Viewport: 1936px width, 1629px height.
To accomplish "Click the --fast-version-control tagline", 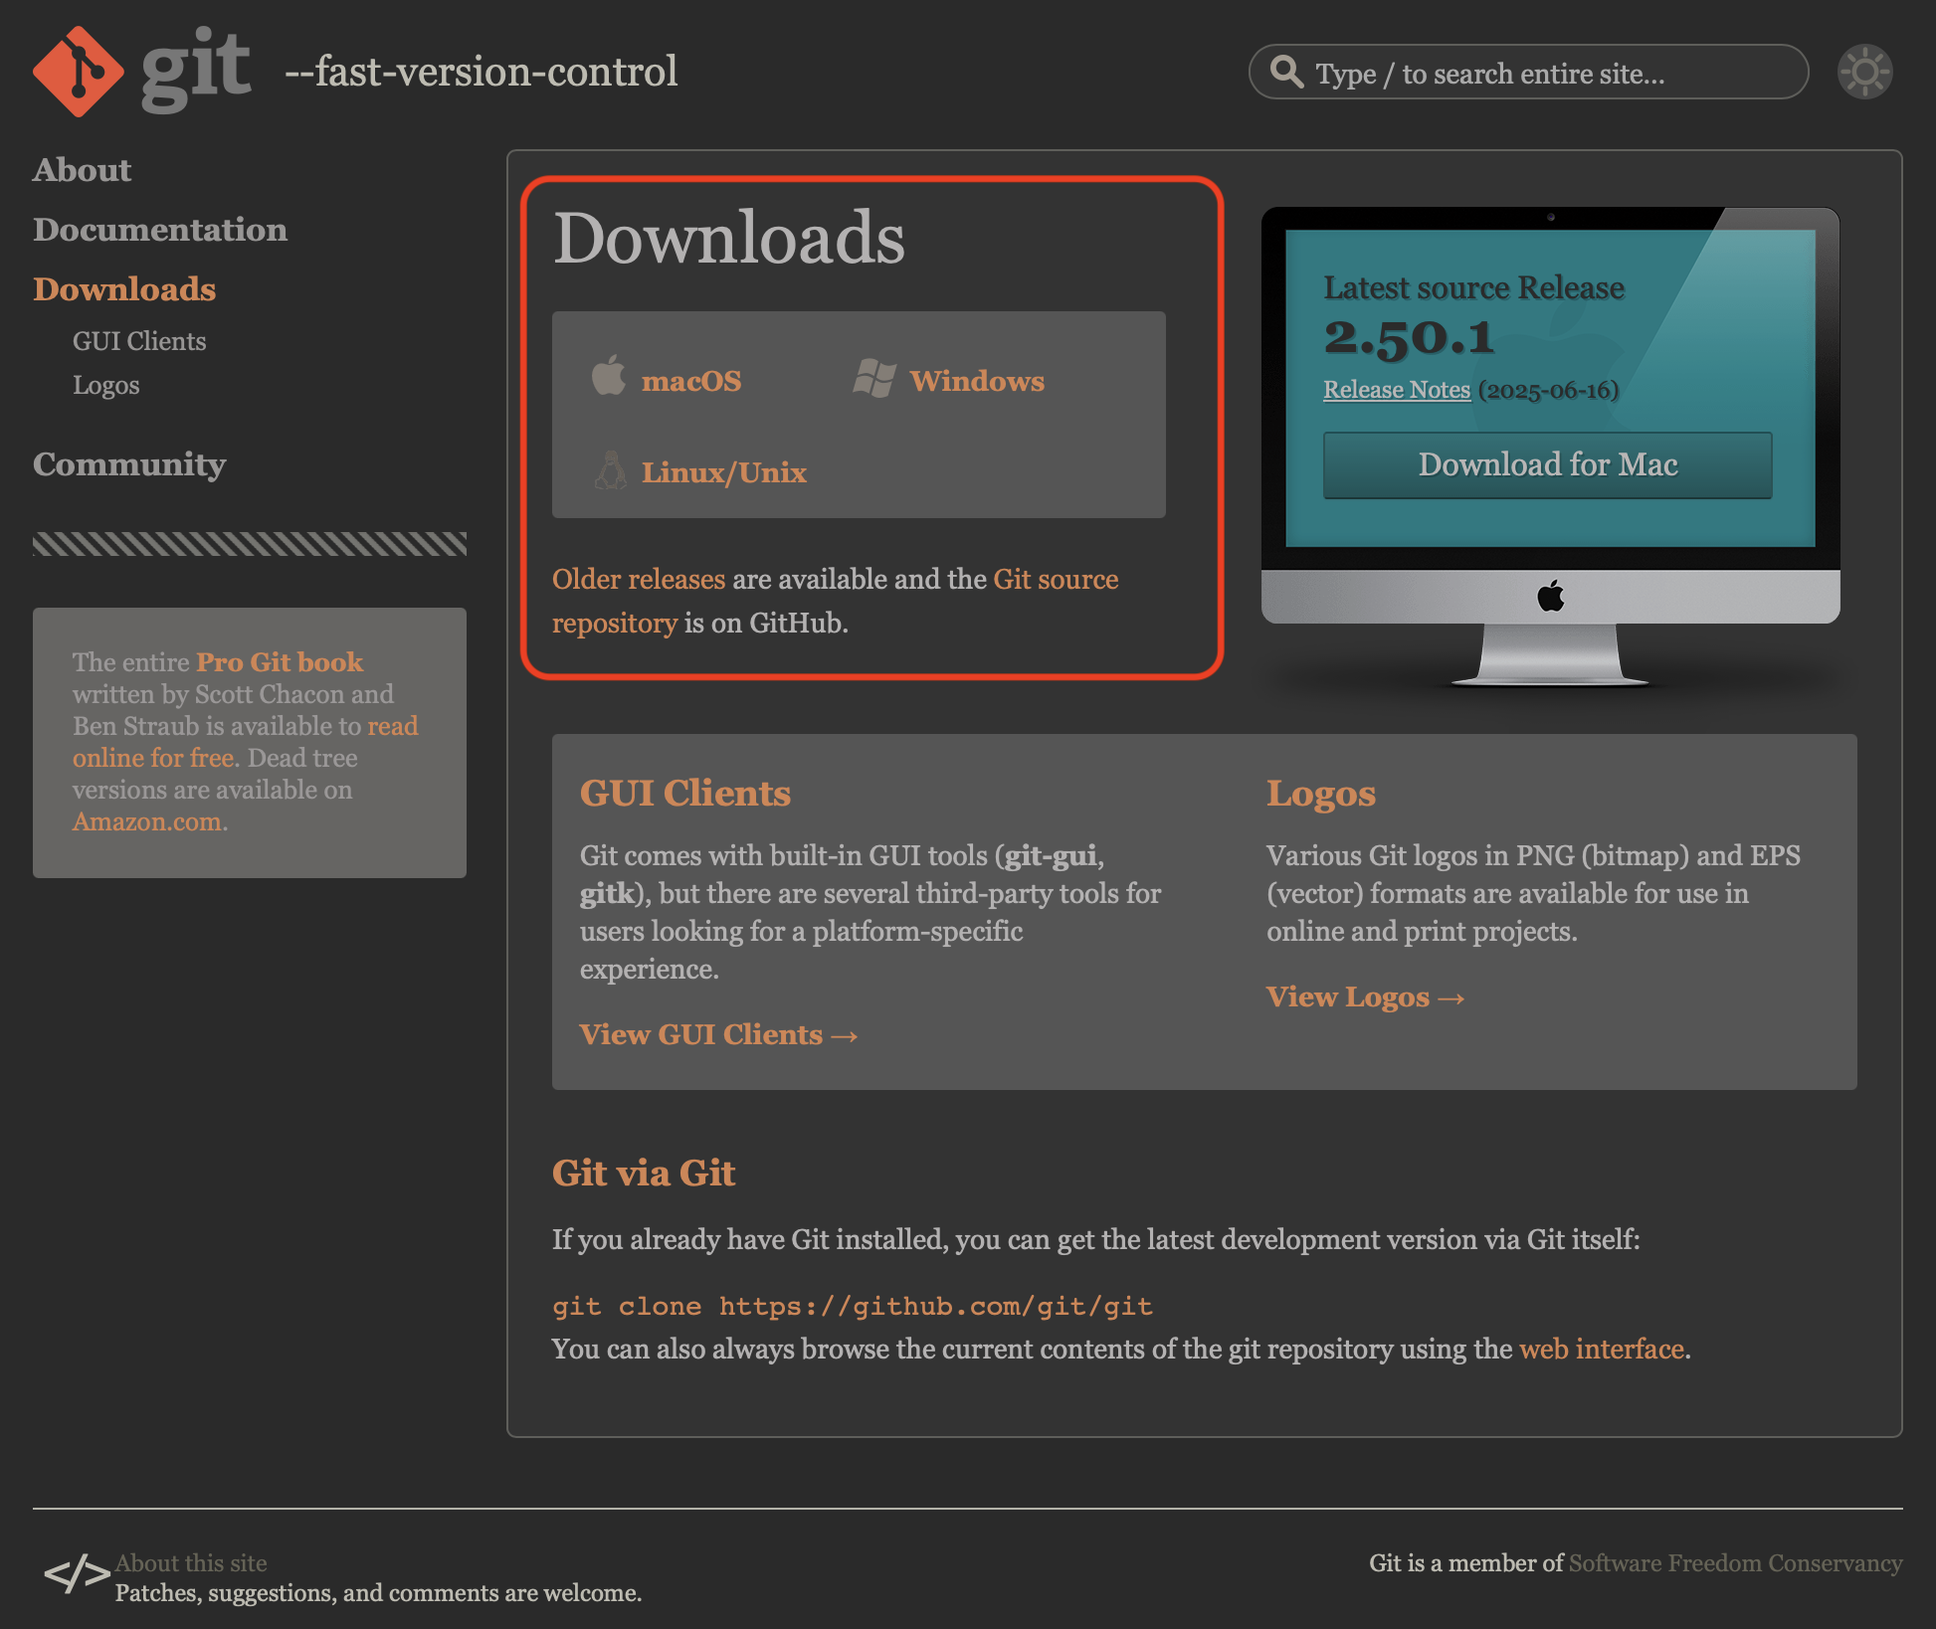I will pos(482,72).
